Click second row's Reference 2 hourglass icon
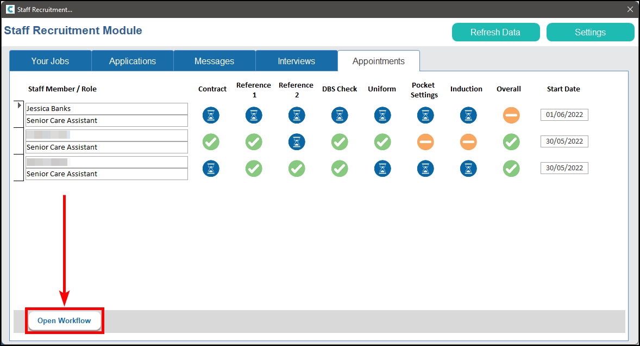Screen dimensions: 640x346 tap(297, 141)
